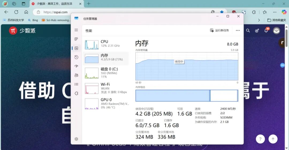Click the back to top arrow button
289x150 pixels.
pos(273,139)
